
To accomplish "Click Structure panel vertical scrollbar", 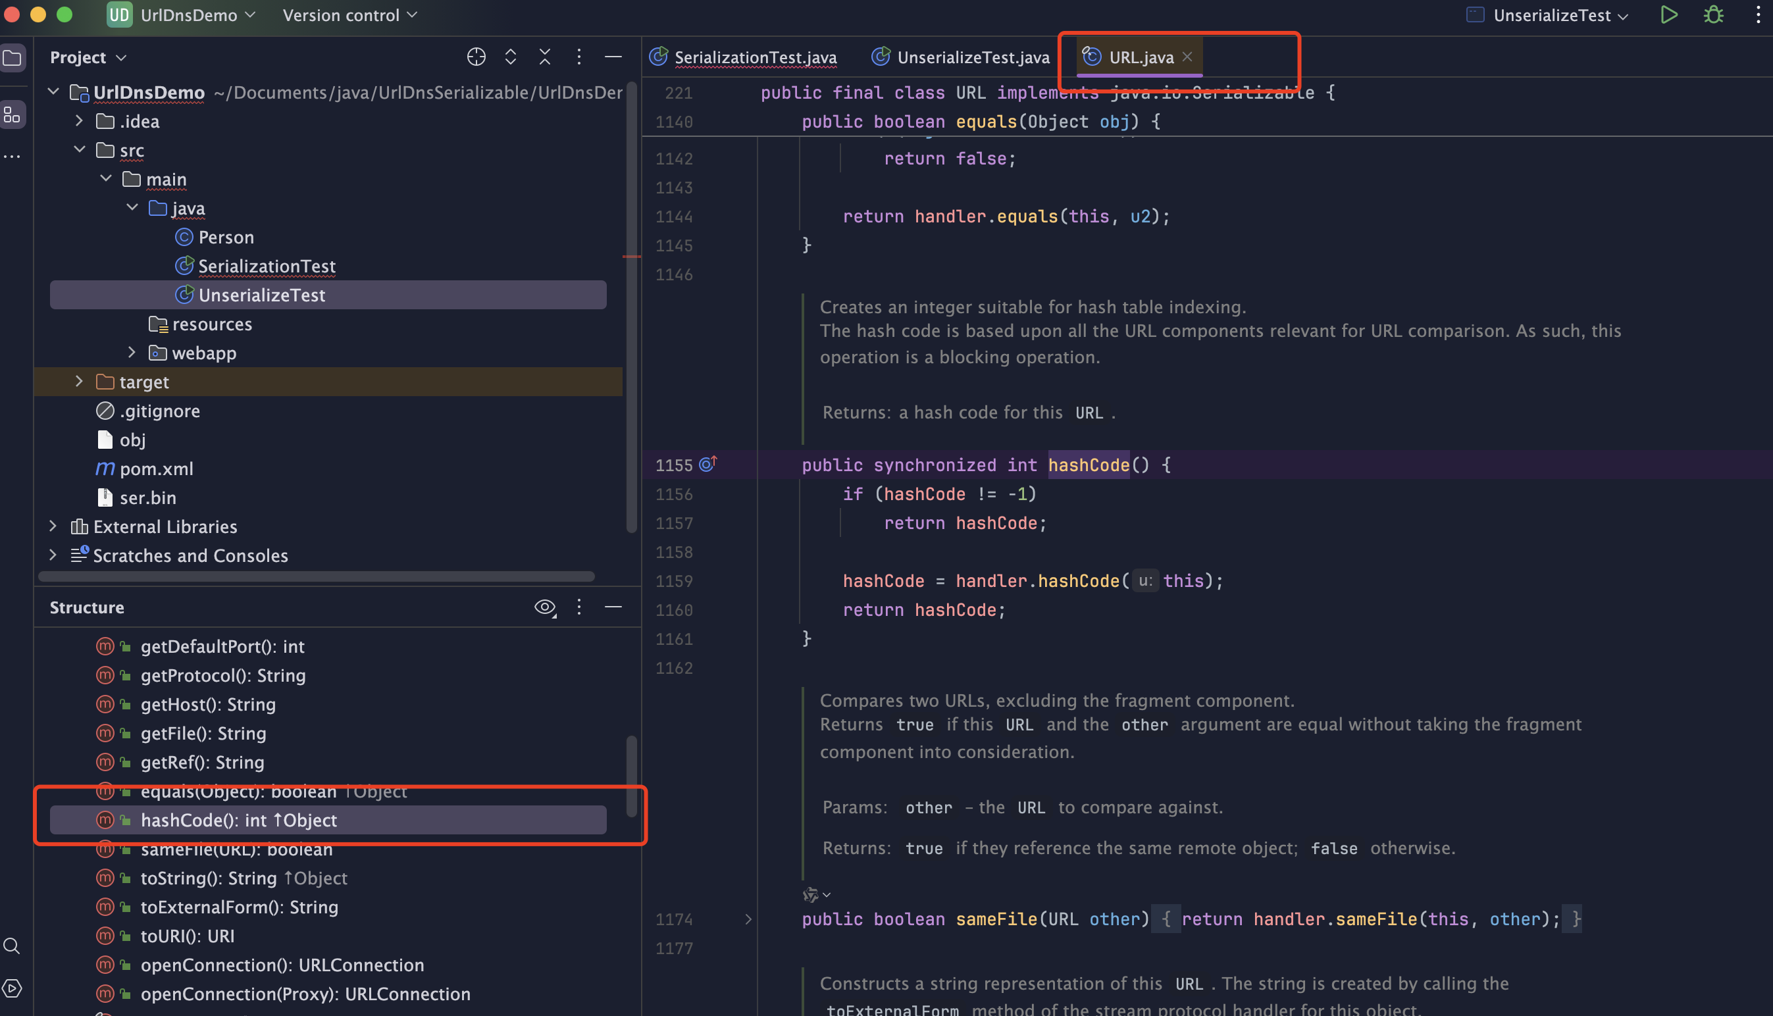I will 631,776.
